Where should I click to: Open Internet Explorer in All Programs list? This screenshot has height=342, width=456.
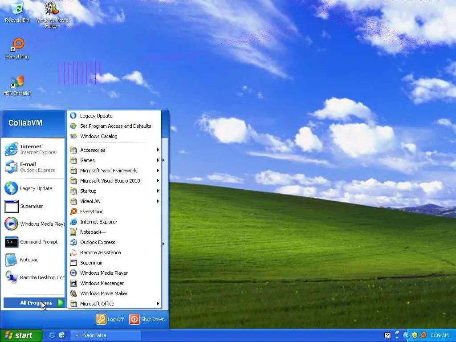(x=114, y=222)
